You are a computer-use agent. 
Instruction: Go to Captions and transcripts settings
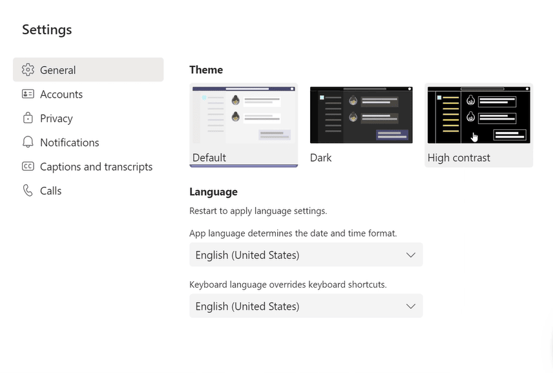[96, 167]
